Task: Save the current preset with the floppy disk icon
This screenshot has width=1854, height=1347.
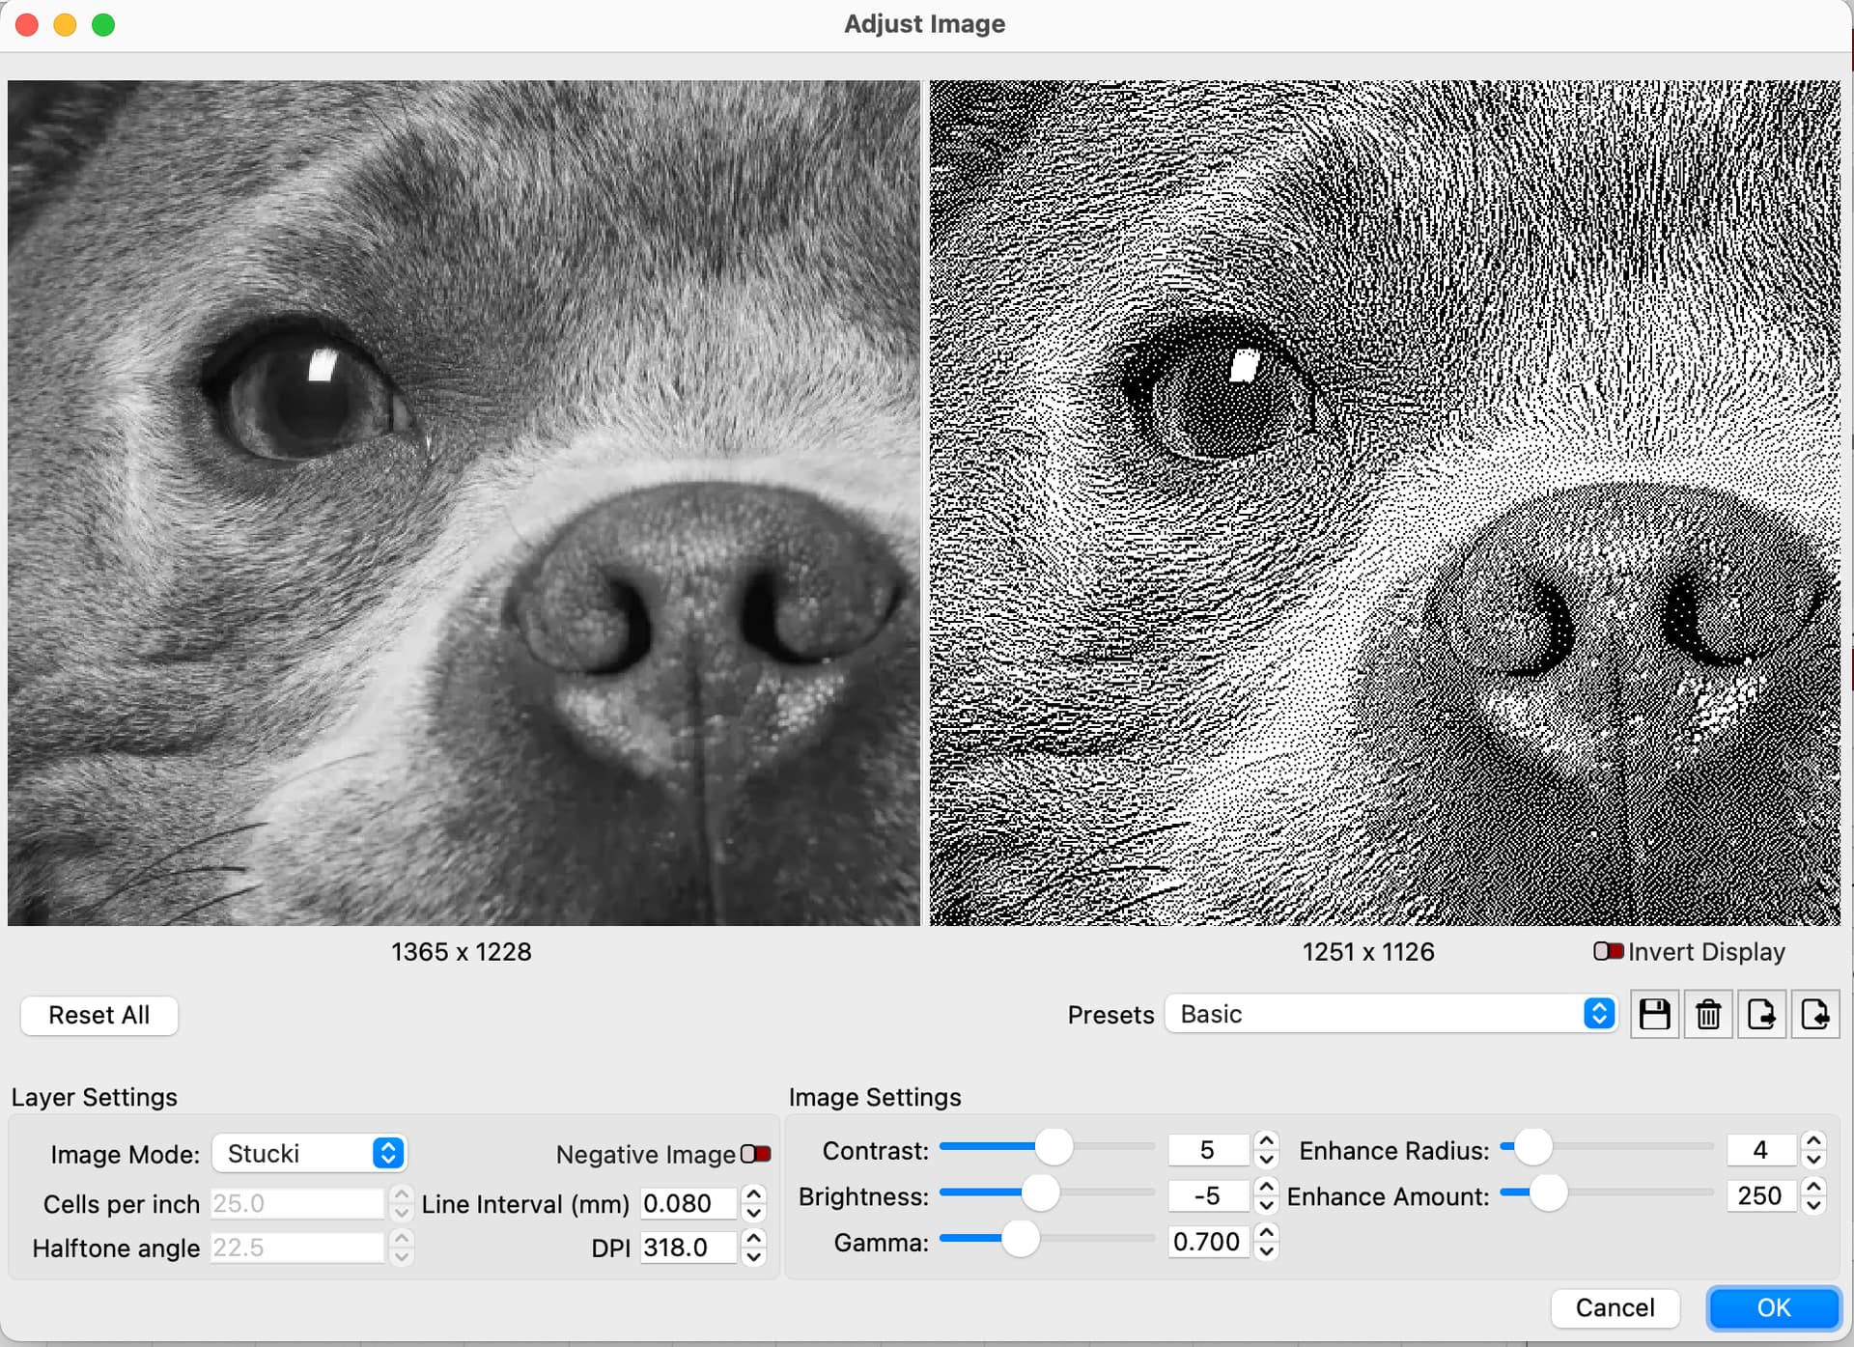Action: [x=1654, y=1014]
